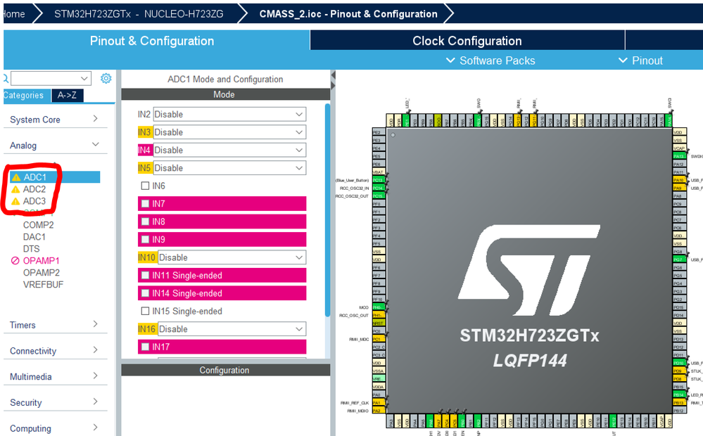Check the IN9 checkbox
This screenshot has width=703, height=436.
(145, 239)
